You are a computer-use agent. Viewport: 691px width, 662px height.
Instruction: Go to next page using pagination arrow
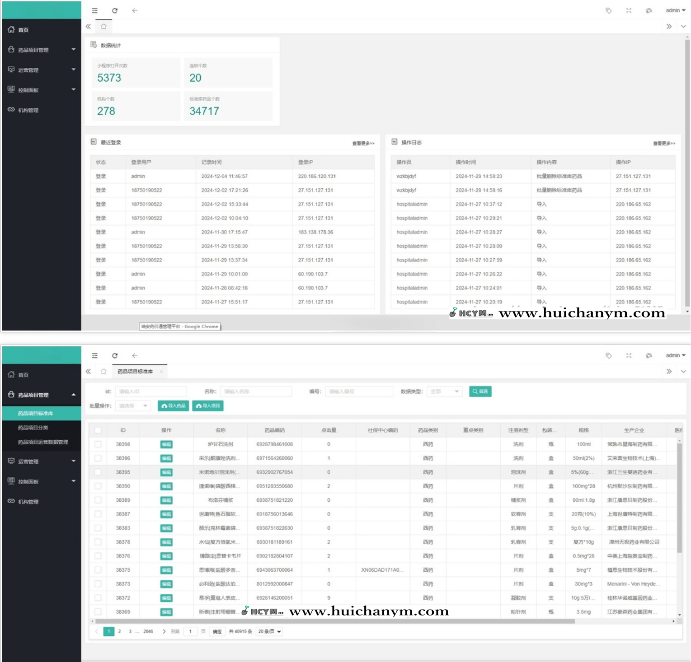pos(164,631)
